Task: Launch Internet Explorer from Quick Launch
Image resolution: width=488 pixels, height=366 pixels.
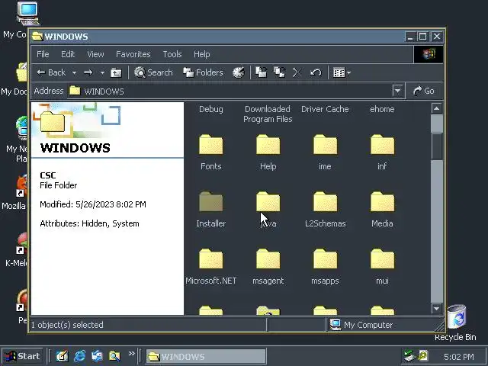Action: coord(79,356)
